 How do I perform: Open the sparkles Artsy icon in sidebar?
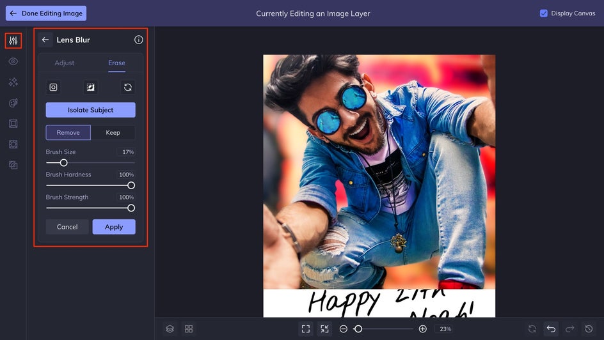13,82
